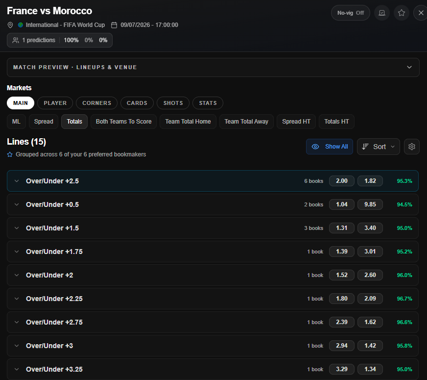Image resolution: width=427 pixels, height=380 pixels.
Task: Click the 1.31 odds for Over/Under +1.5
Action: coord(341,228)
